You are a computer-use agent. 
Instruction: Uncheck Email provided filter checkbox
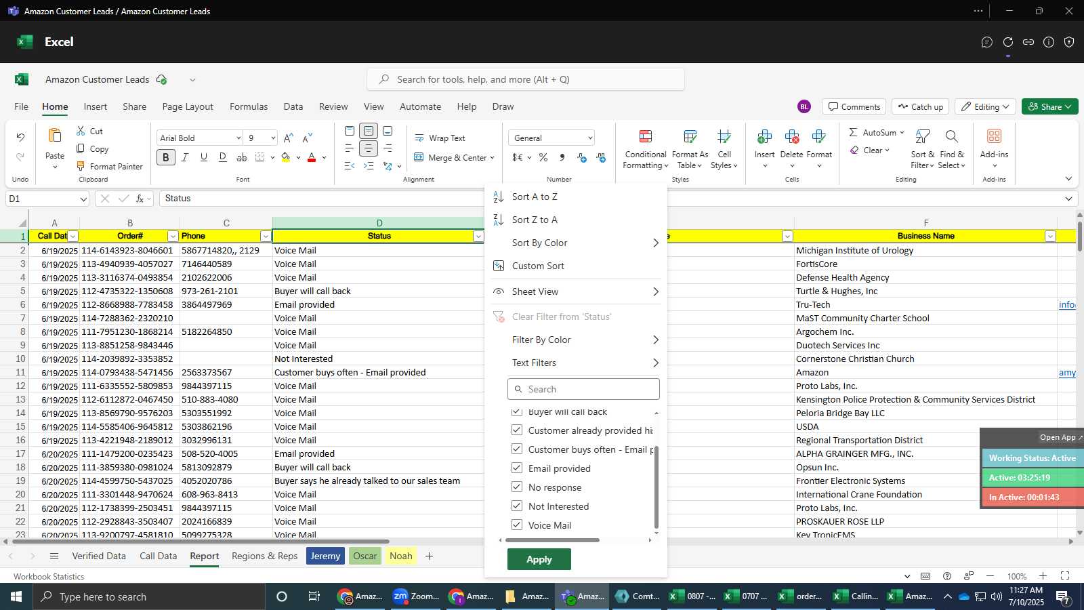[517, 468]
